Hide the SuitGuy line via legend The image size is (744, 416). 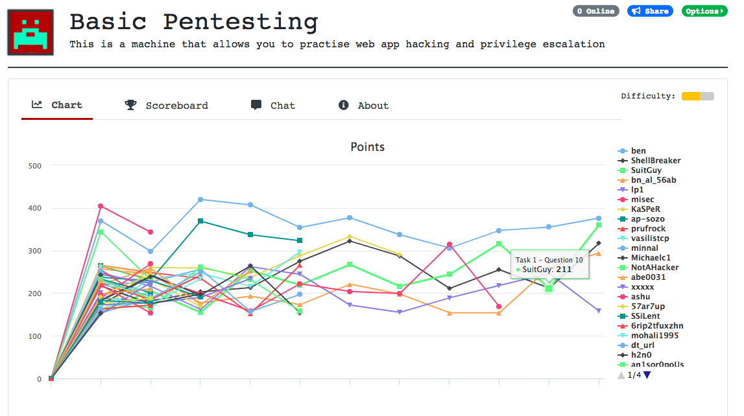pyautogui.click(x=646, y=170)
